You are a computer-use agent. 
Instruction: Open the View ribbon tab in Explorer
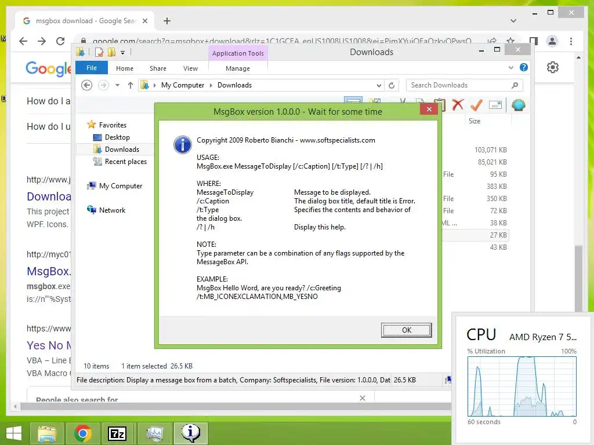[190, 68]
